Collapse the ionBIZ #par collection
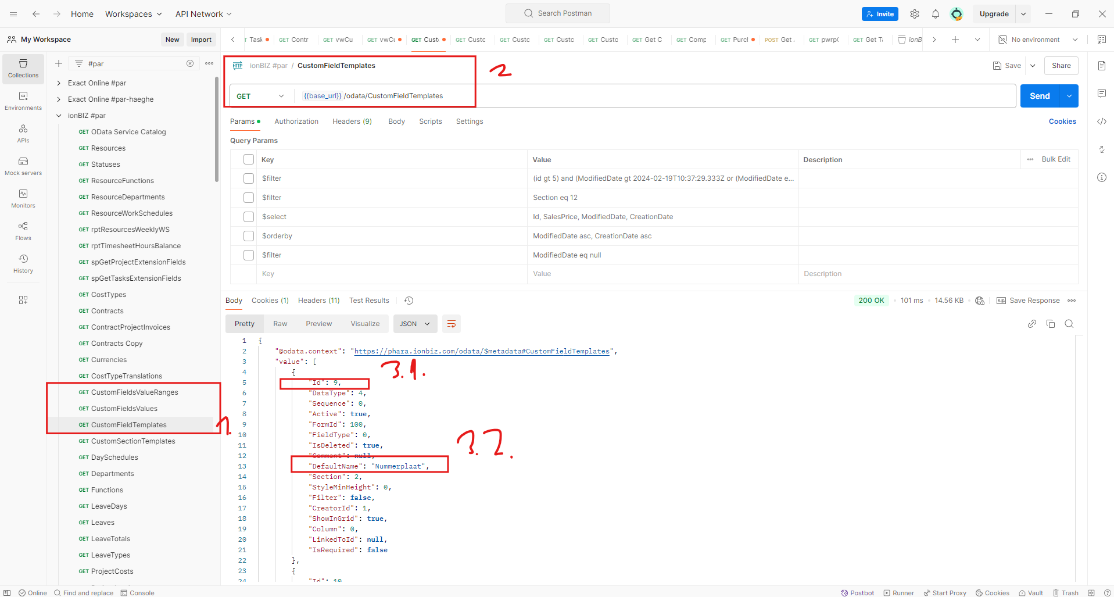1114x597 pixels. (x=59, y=116)
